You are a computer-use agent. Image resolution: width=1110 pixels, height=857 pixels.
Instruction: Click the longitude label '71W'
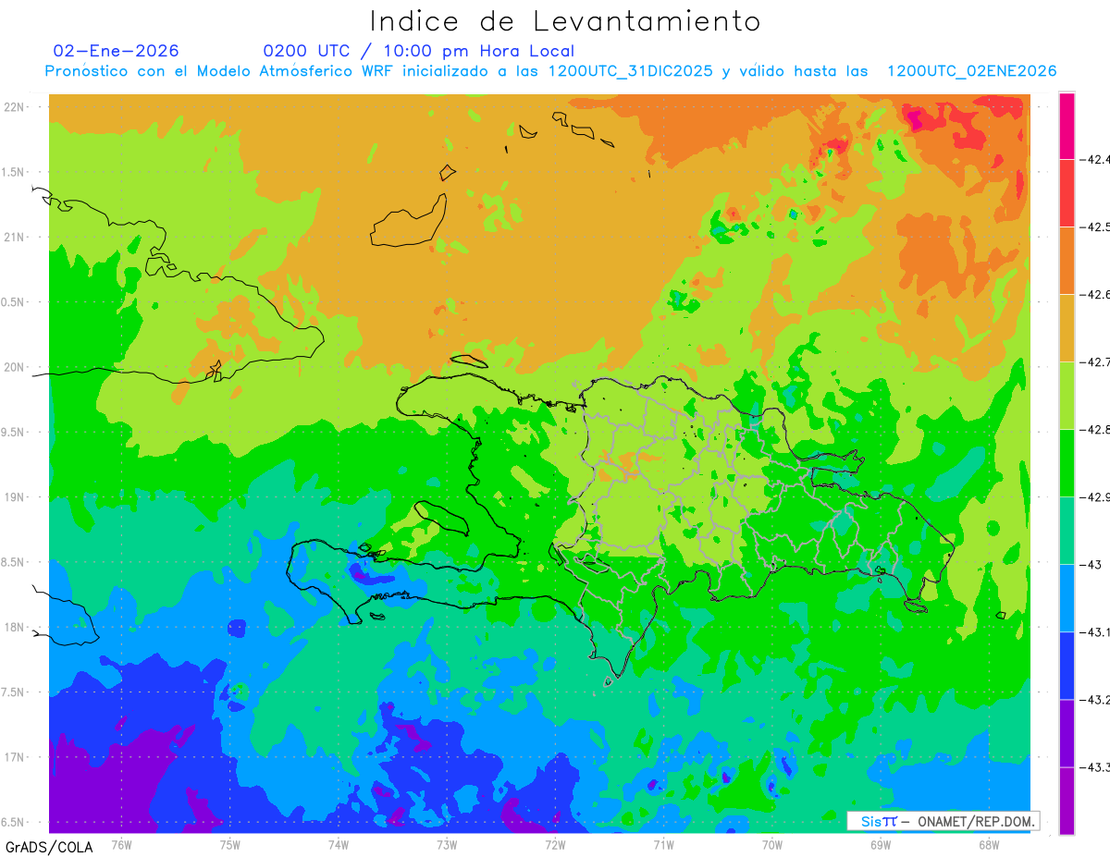tap(663, 845)
